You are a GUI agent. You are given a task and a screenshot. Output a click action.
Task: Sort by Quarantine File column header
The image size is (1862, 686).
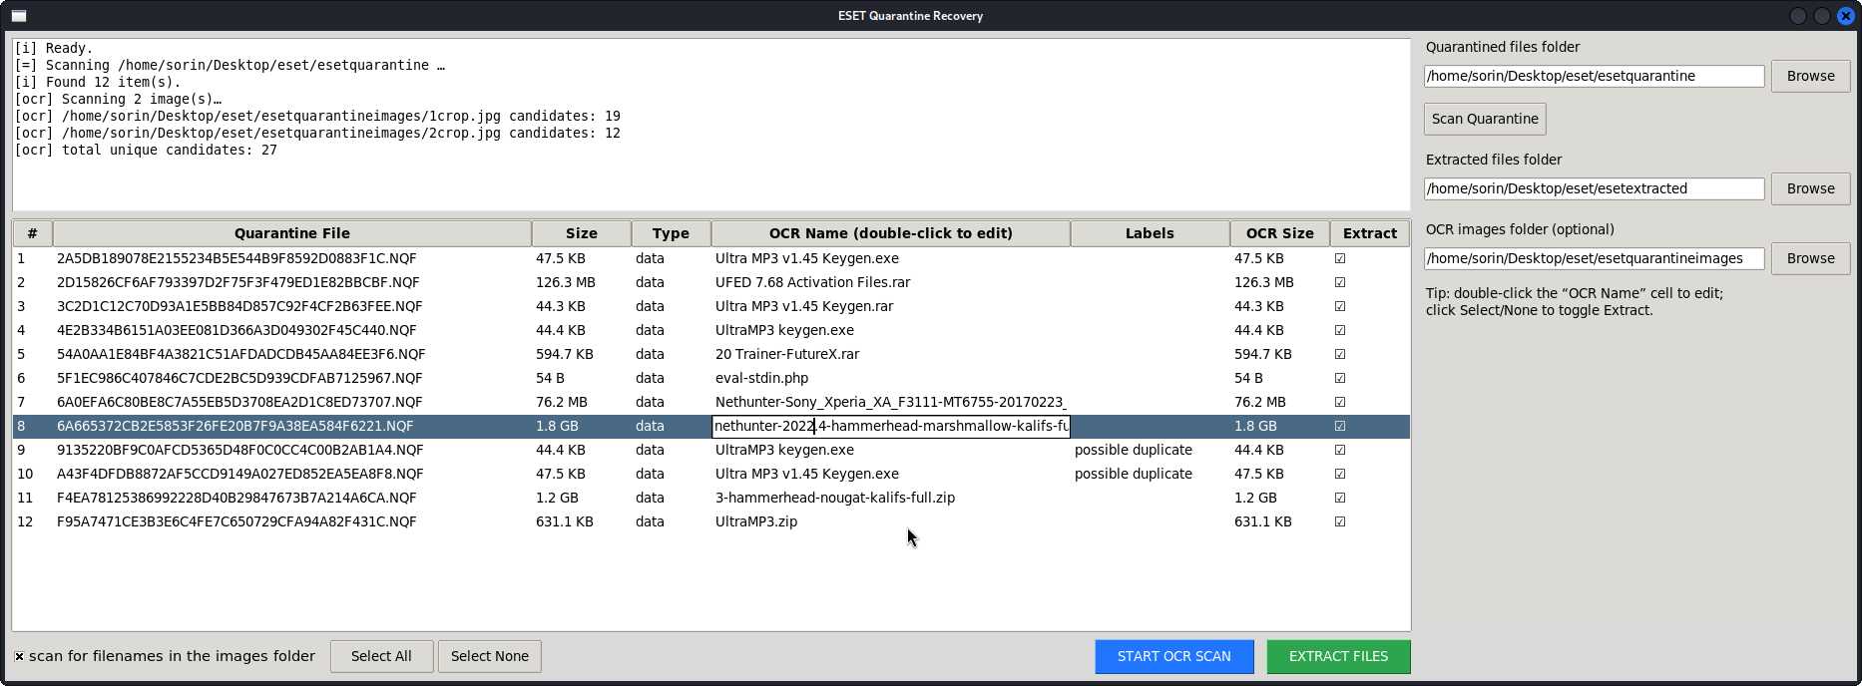(292, 233)
